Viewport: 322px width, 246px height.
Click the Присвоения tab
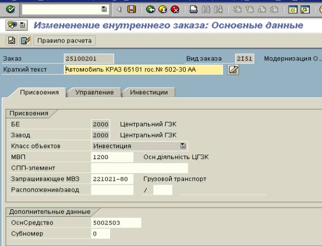coord(39,92)
